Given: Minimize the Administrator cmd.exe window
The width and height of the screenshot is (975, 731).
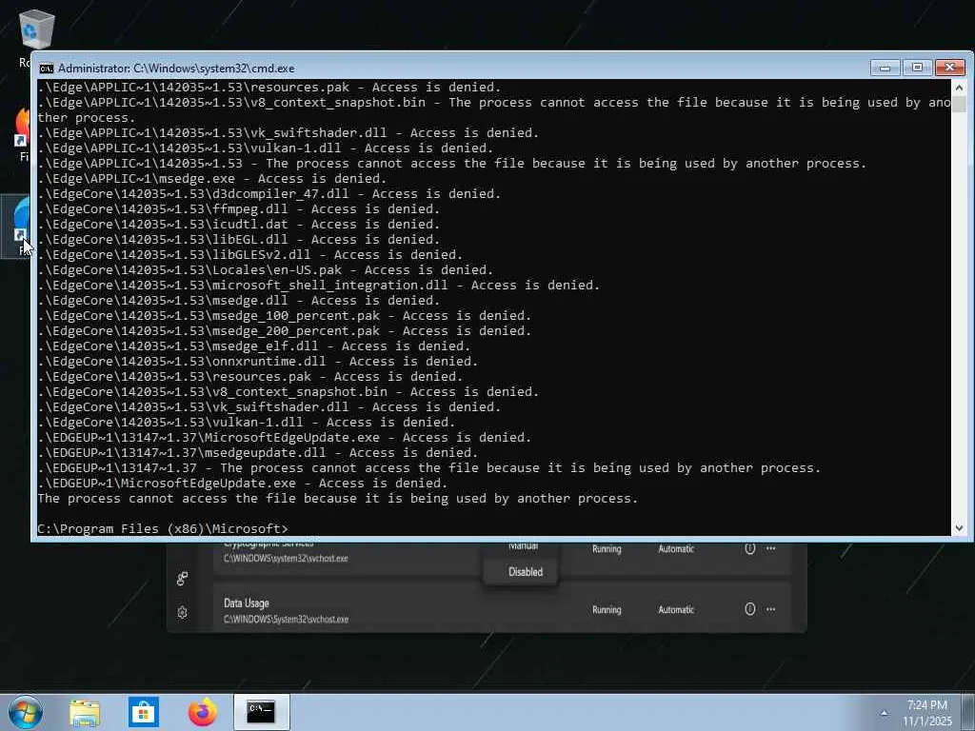Looking at the screenshot, I should 885,68.
